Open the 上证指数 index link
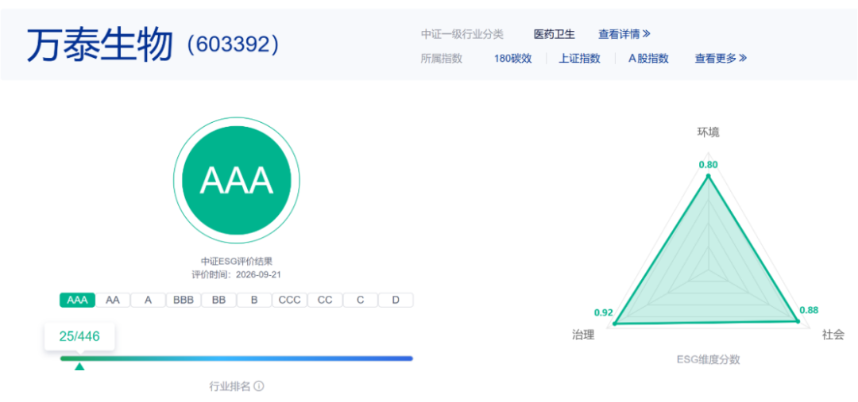The image size is (858, 402). 579,59
